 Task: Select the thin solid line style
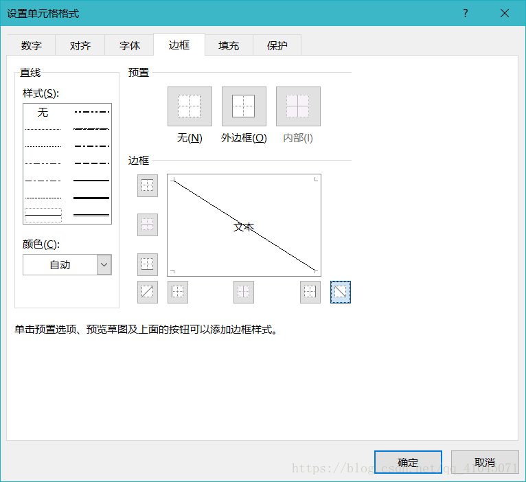coord(43,215)
